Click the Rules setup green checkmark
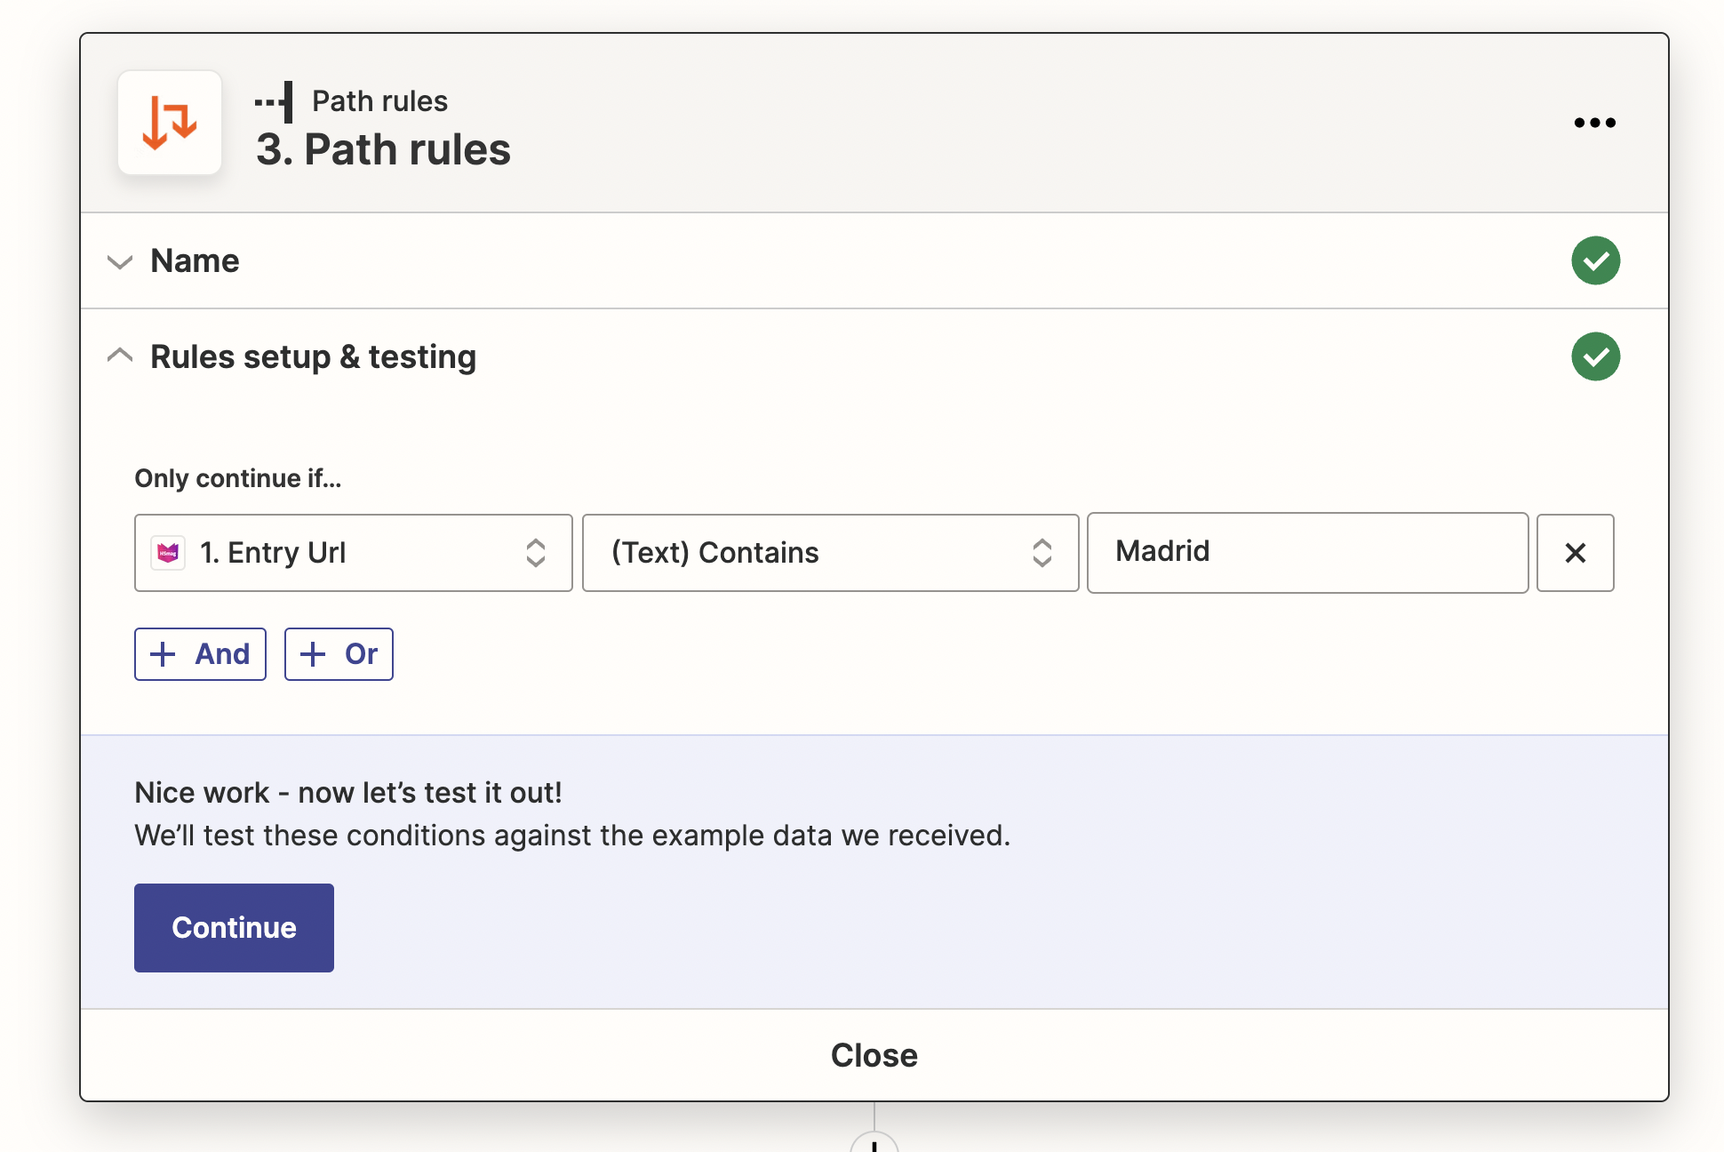 [x=1595, y=356]
